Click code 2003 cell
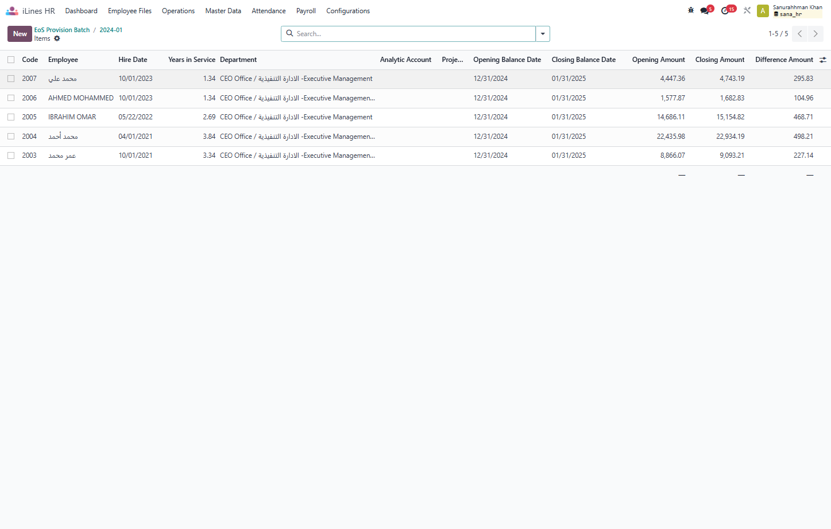The width and height of the screenshot is (831, 529). coord(29,155)
